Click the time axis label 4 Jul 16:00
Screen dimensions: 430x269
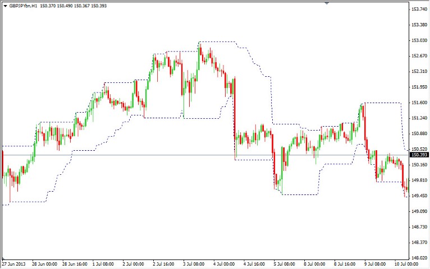(x=254, y=264)
